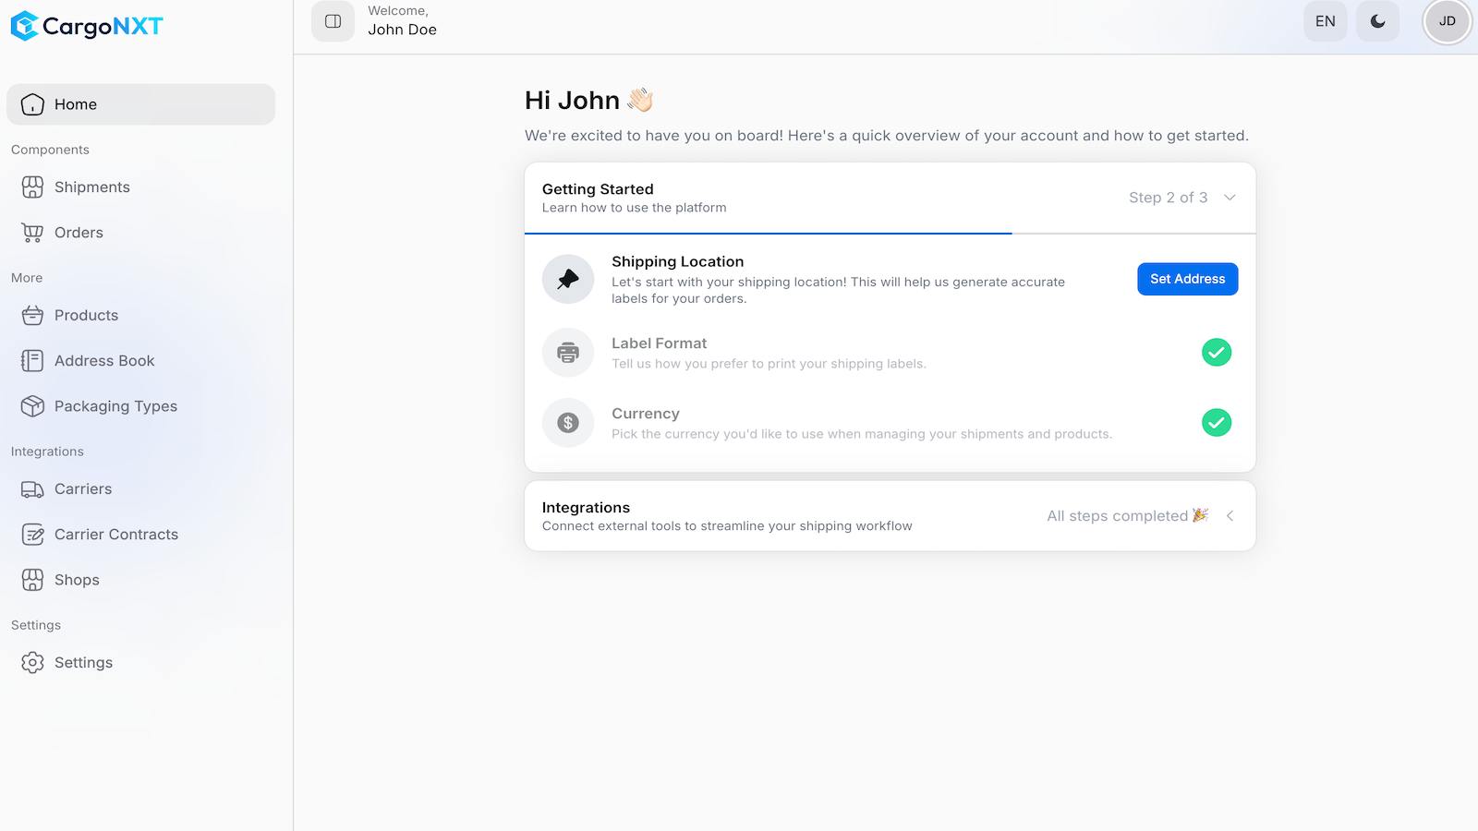Viewport: 1478px width, 831px height.
Task: Click the Shipments storefront icon
Action: pos(32,187)
